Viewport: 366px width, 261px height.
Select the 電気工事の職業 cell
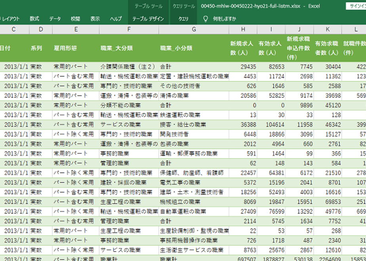click(x=194, y=182)
